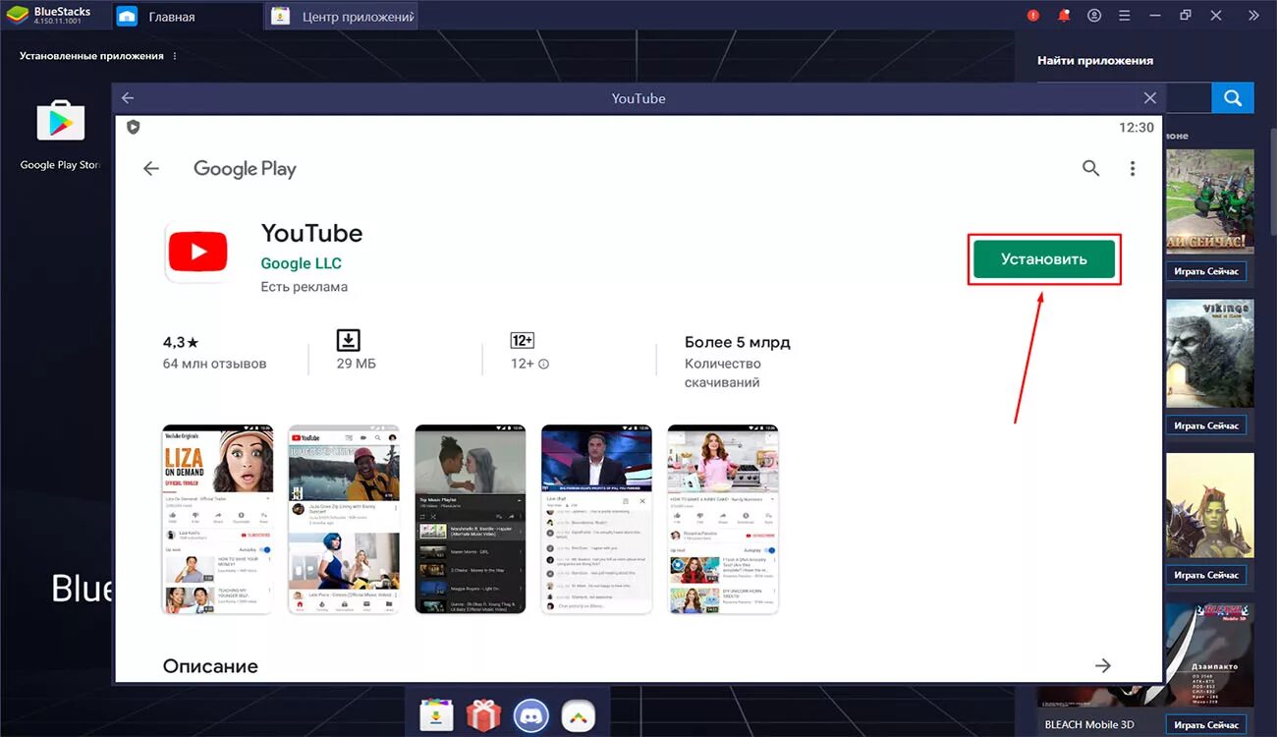Open the second YouTube screenshot with the lake video
This screenshot has width=1277, height=737.
[x=344, y=519]
